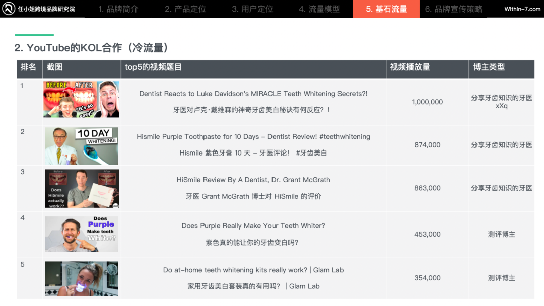This screenshot has width=544, height=306.
Task: Click 分享牙齿知识的牙医 in the 874,000 row
Action: (x=501, y=145)
